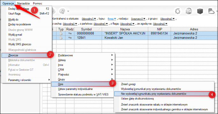Click the globe toolbar icon

(x=189, y=11)
